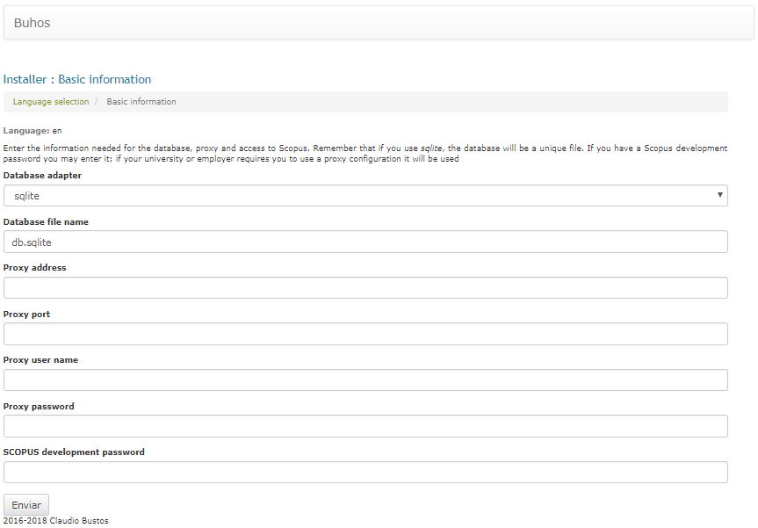
Task: Click the Database file name label
Action: click(x=46, y=222)
